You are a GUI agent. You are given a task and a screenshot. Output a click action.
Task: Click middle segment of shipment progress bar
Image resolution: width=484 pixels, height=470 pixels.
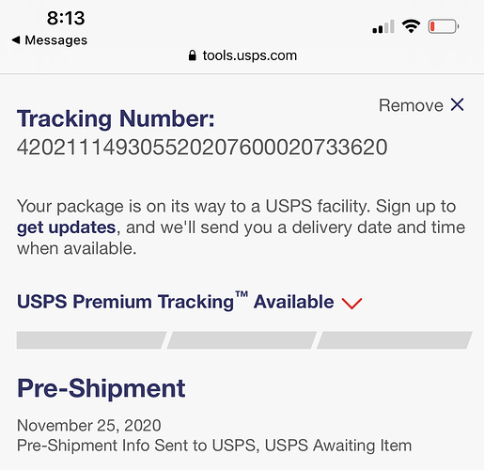(x=242, y=340)
